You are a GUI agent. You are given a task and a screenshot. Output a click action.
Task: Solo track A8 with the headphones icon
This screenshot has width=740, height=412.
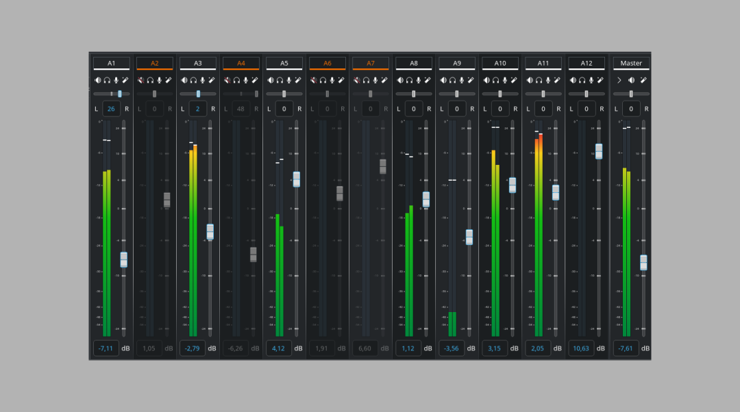(x=409, y=80)
